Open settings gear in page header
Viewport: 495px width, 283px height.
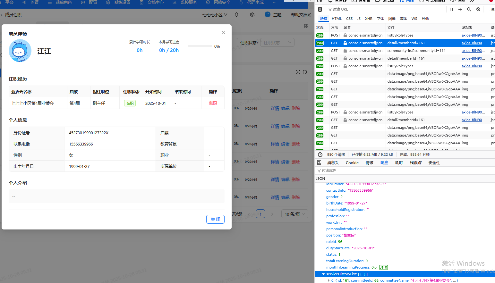coord(252,15)
